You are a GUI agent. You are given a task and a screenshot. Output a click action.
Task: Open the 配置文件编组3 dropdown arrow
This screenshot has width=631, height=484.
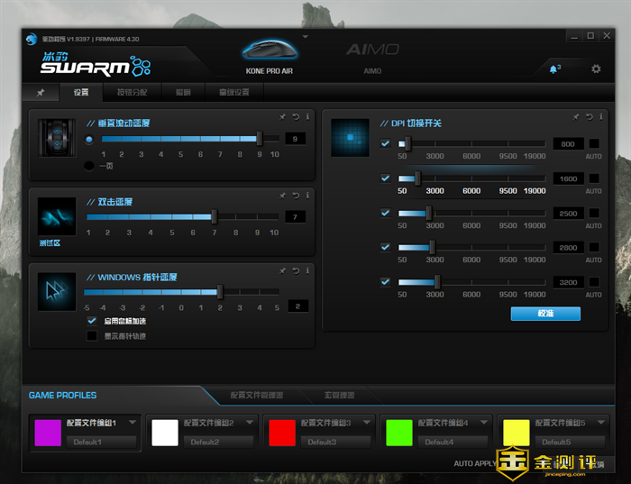click(370, 422)
